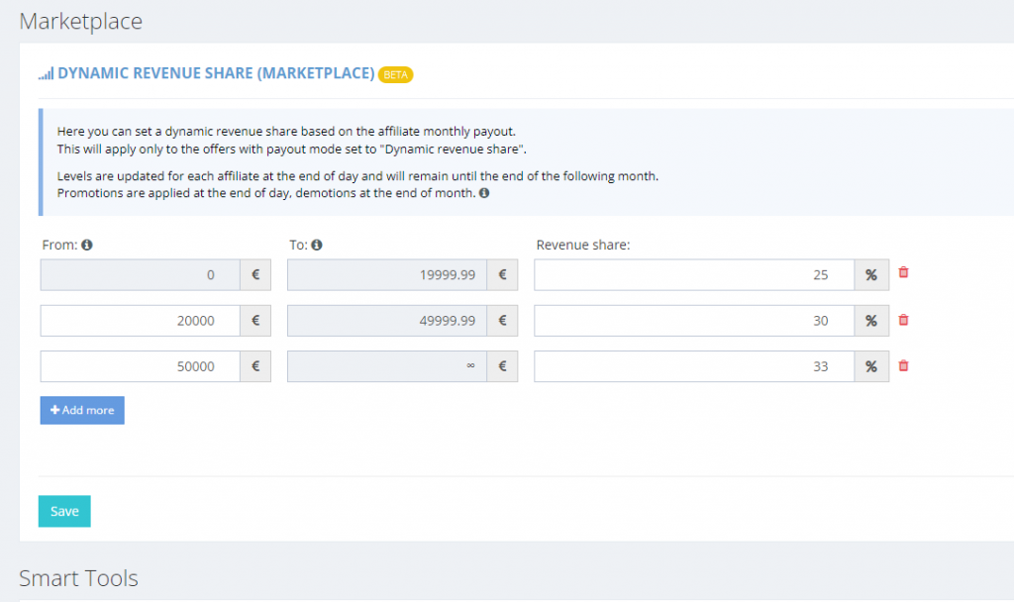Viewport: 1014px width, 602px height.
Task: Click Add more button
Action: (x=82, y=410)
